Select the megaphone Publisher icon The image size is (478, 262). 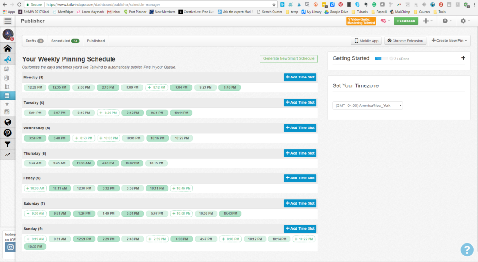click(x=7, y=59)
